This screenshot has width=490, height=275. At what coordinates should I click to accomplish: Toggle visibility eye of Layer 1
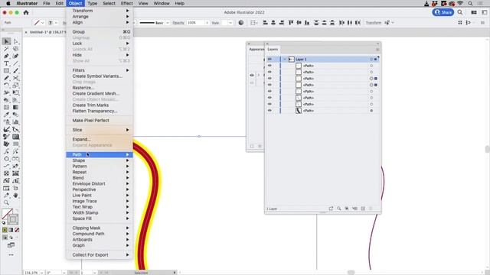(269, 60)
